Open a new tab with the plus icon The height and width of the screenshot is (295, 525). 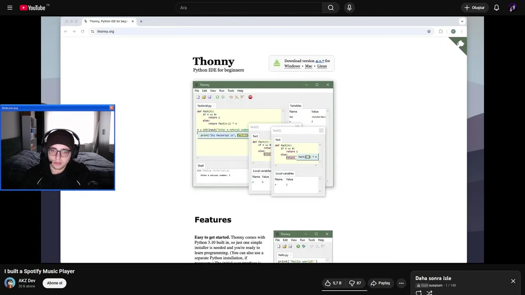click(141, 21)
